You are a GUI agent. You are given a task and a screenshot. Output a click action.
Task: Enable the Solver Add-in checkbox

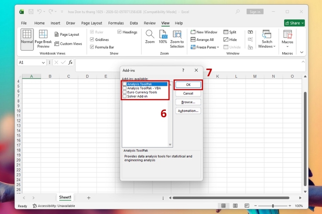coord(124,96)
